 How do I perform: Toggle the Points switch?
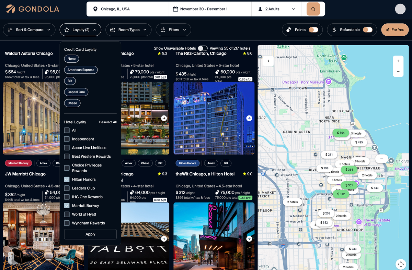click(x=313, y=30)
